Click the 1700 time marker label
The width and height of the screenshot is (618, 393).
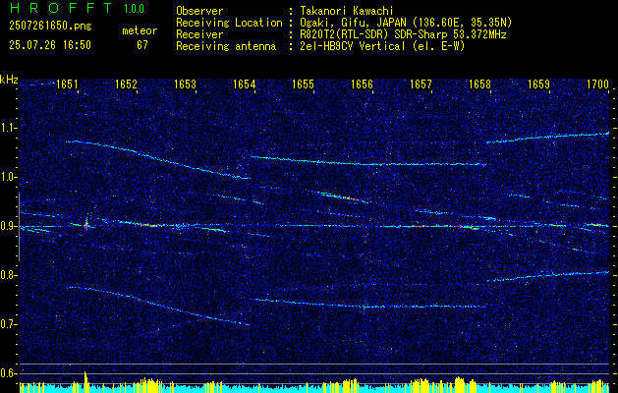(598, 84)
